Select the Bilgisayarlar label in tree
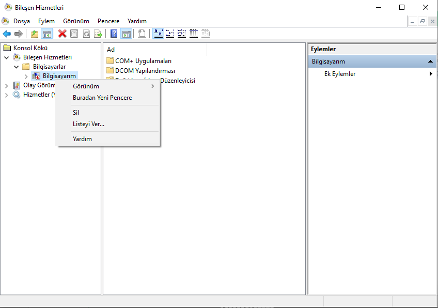The width and height of the screenshot is (438, 308). pyautogui.click(x=50, y=67)
